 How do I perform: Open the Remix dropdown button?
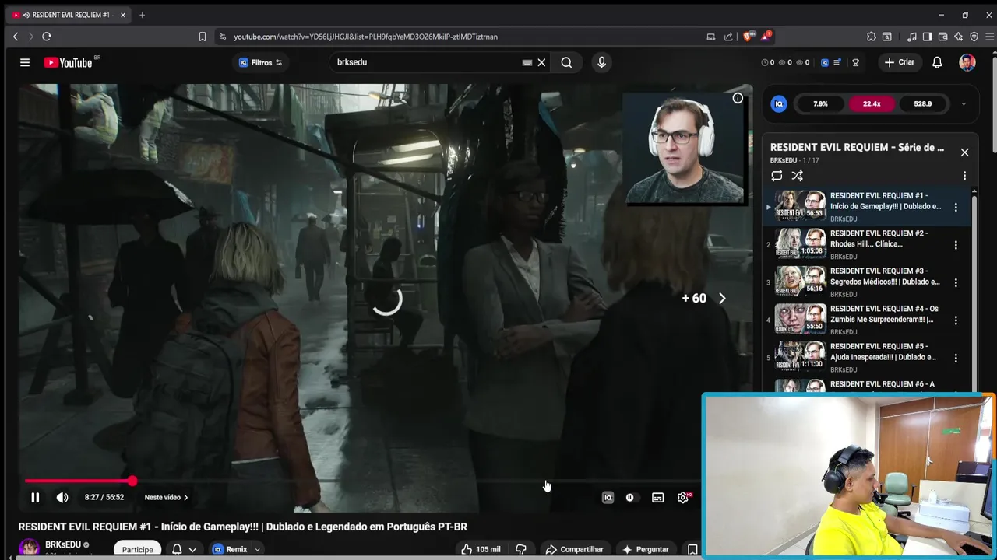(236, 549)
